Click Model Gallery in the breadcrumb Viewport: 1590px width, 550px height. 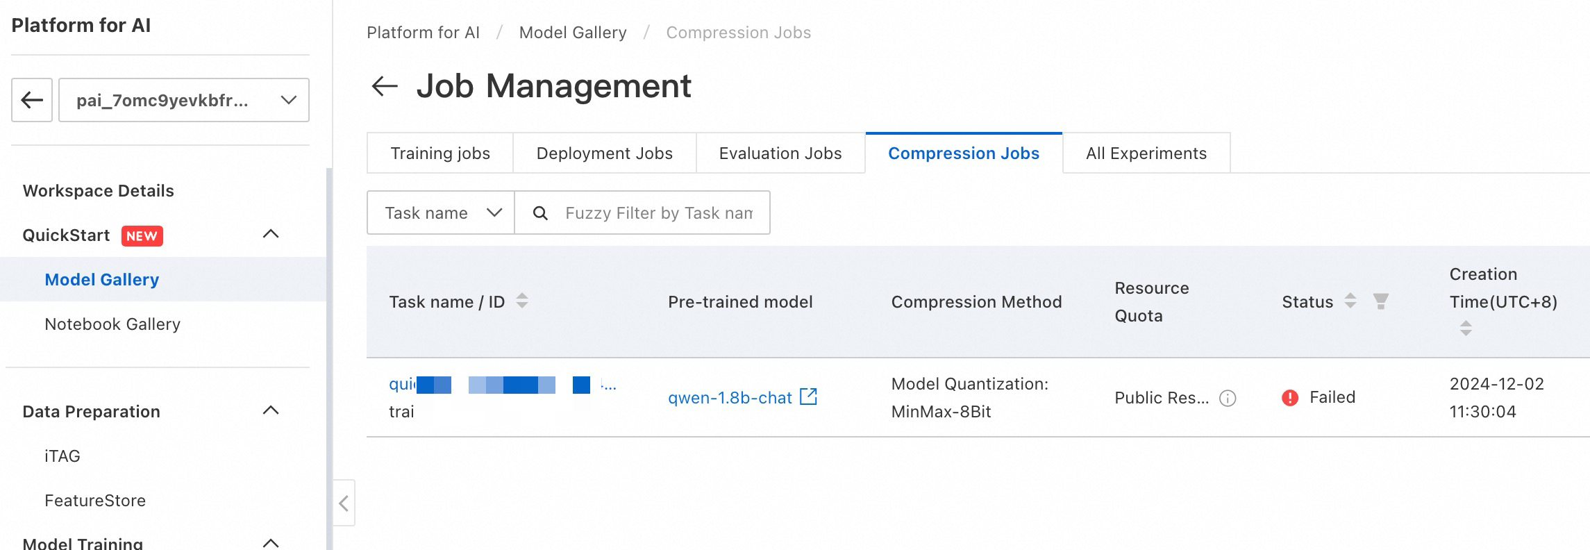[x=573, y=33]
